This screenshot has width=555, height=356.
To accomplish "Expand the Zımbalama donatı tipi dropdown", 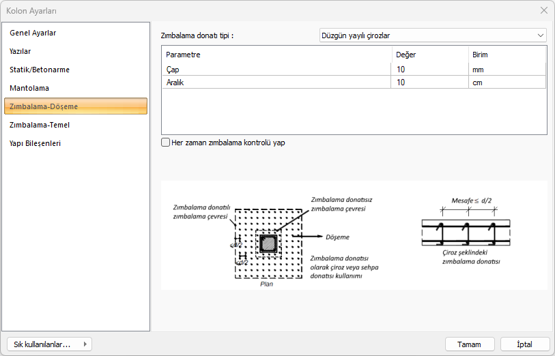I will point(433,35).
